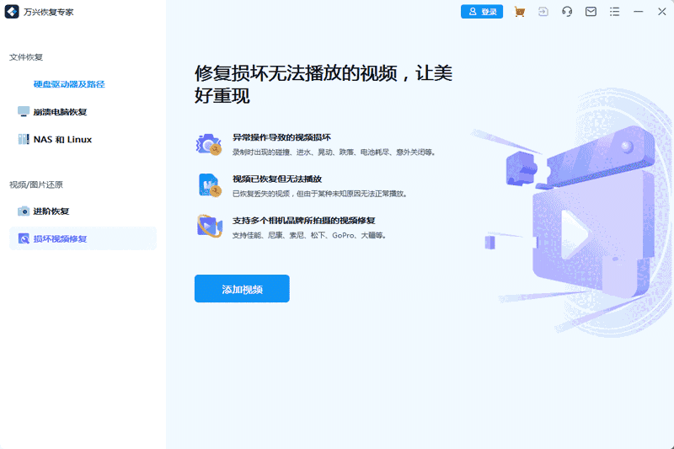Click the camera icon beside 异常操作导致的视频损坏
674x449 pixels.
[209, 144]
